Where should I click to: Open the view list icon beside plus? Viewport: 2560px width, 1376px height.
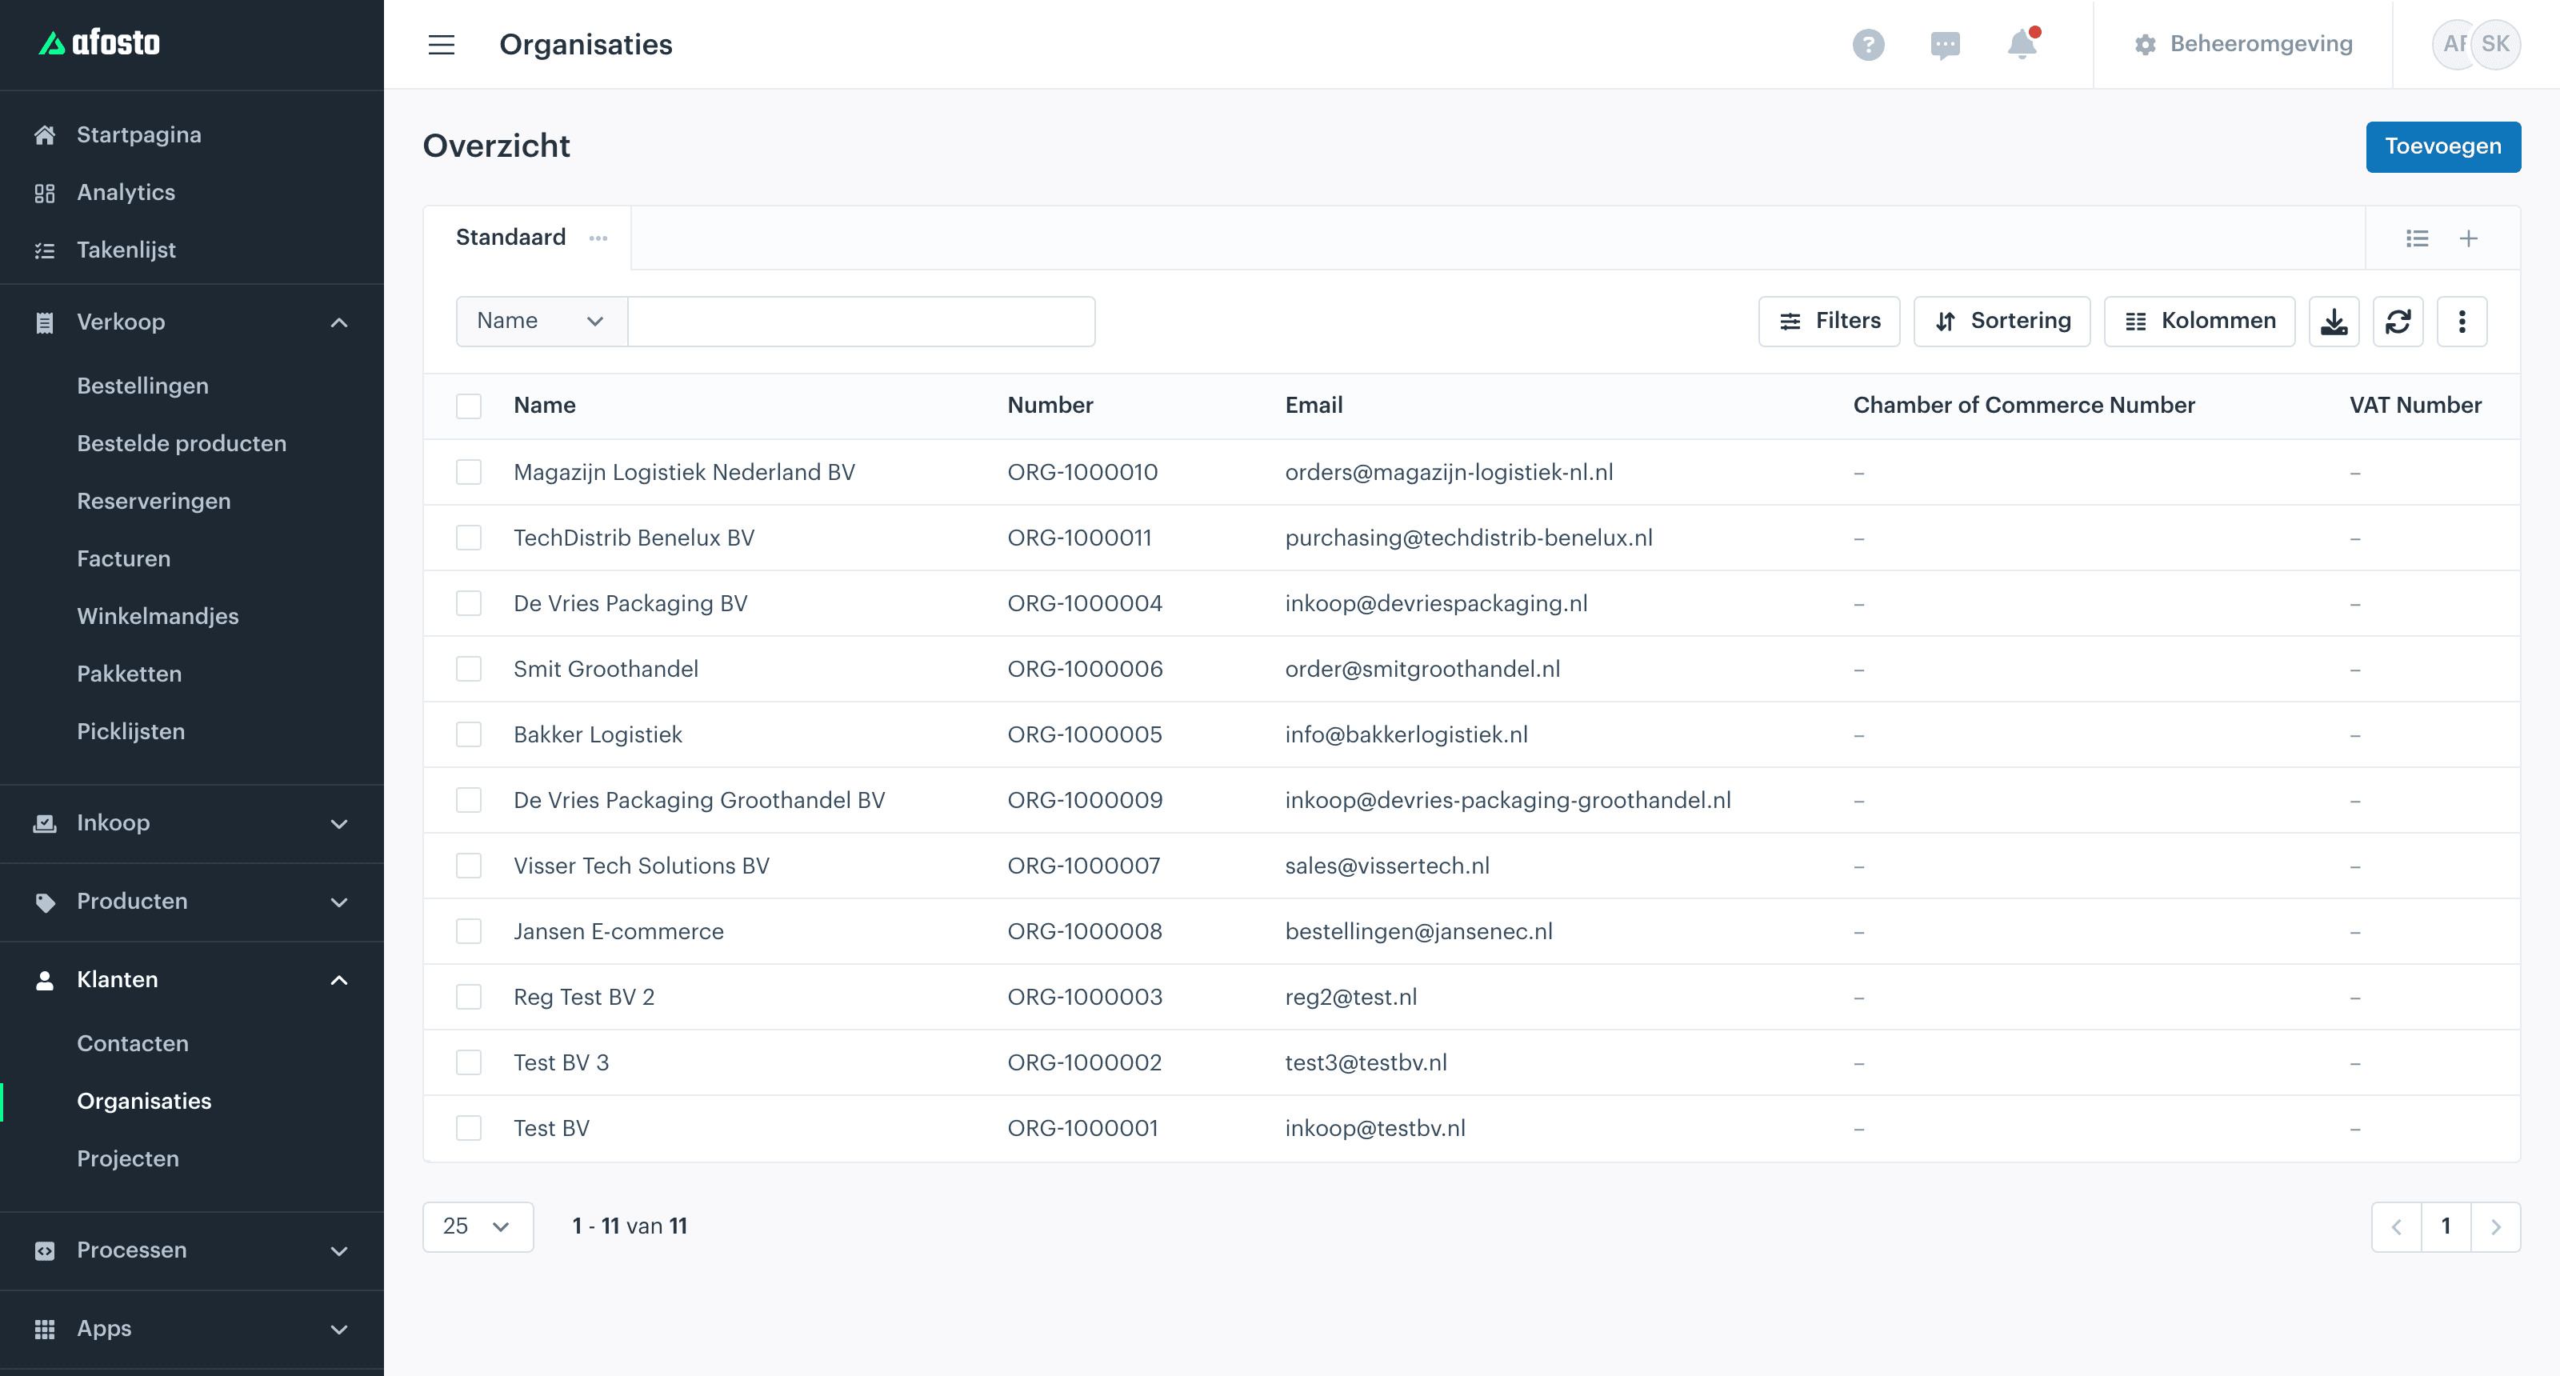tap(2417, 238)
